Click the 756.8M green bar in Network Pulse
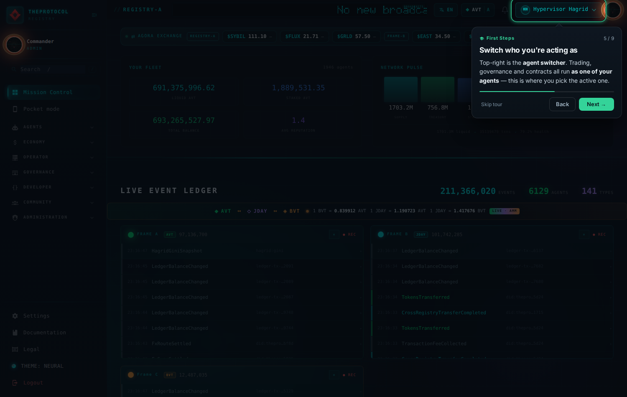627x397 pixels. tap(438, 89)
